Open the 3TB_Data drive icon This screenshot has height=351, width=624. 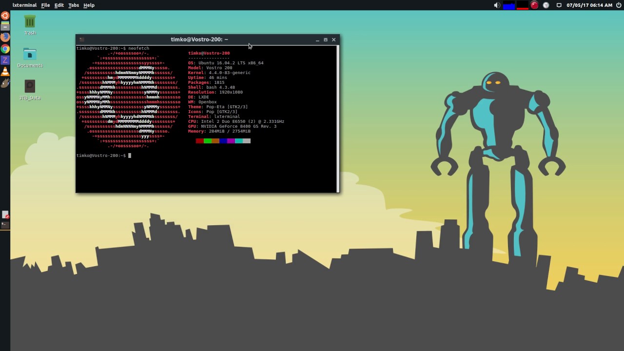(30, 87)
